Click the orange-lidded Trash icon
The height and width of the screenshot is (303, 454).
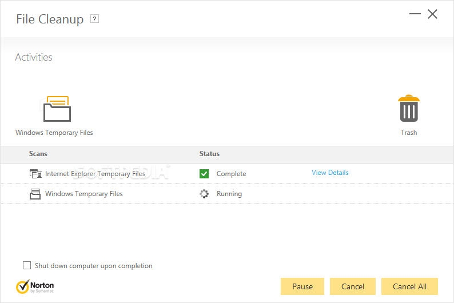[x=408, y=108]
